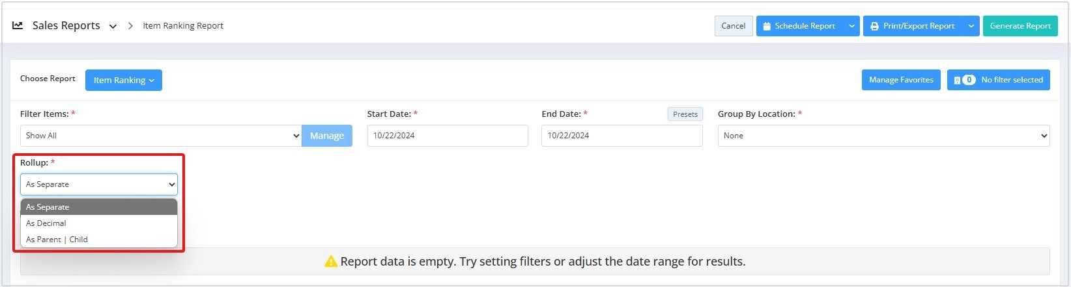Click the Generate Report button
Viewport: 1071px width, 287px height.
coord(1020,26)
